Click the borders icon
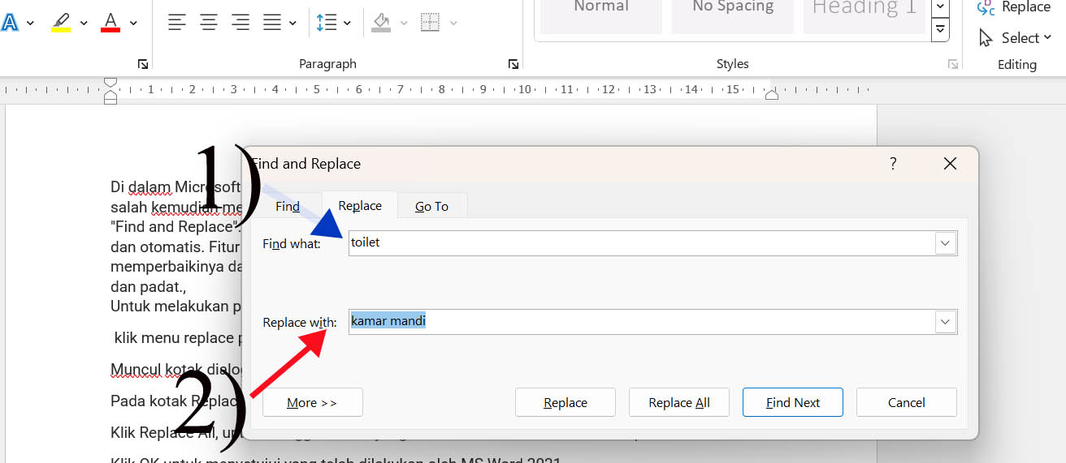This screenshot has height=463, width=1066. pyautogui.click(x=430, y=23)
